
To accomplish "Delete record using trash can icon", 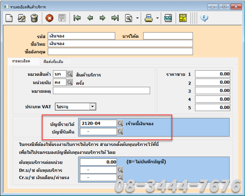I will [34, 18].
